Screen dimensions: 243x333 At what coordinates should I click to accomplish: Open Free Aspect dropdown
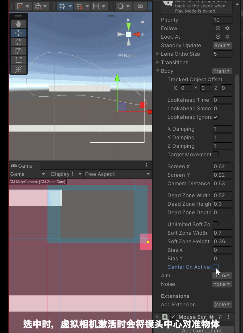(x=118, y=174)
